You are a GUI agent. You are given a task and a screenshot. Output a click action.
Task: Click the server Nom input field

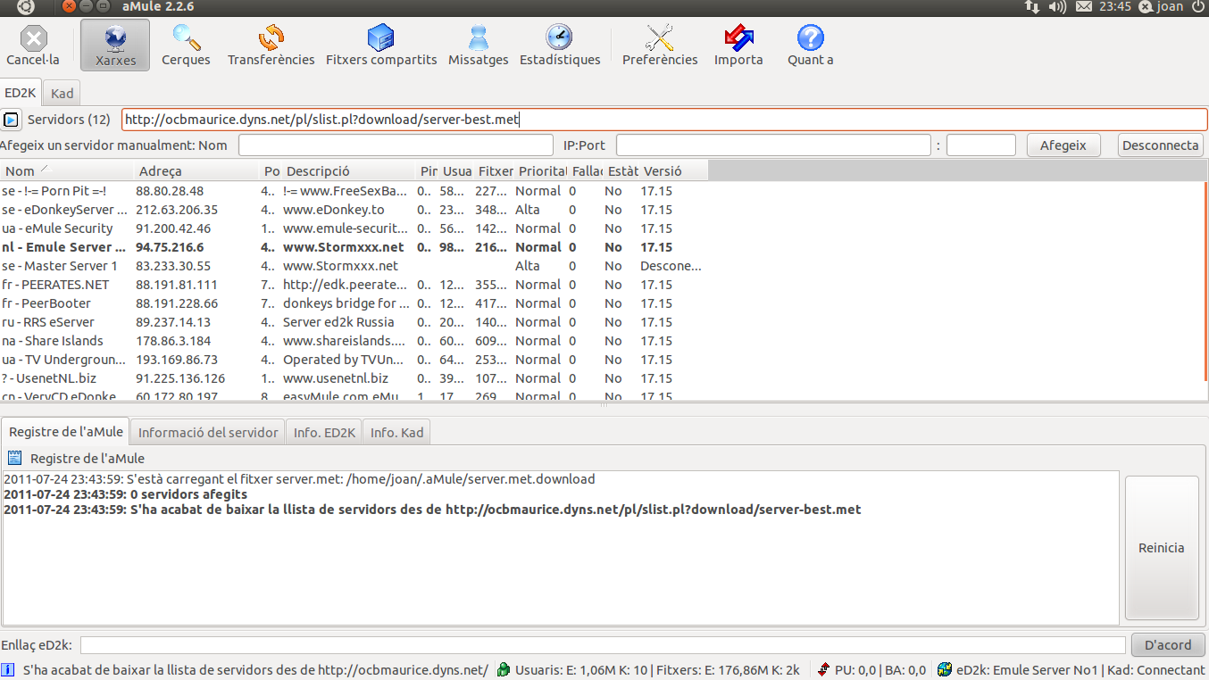[396, 145]
